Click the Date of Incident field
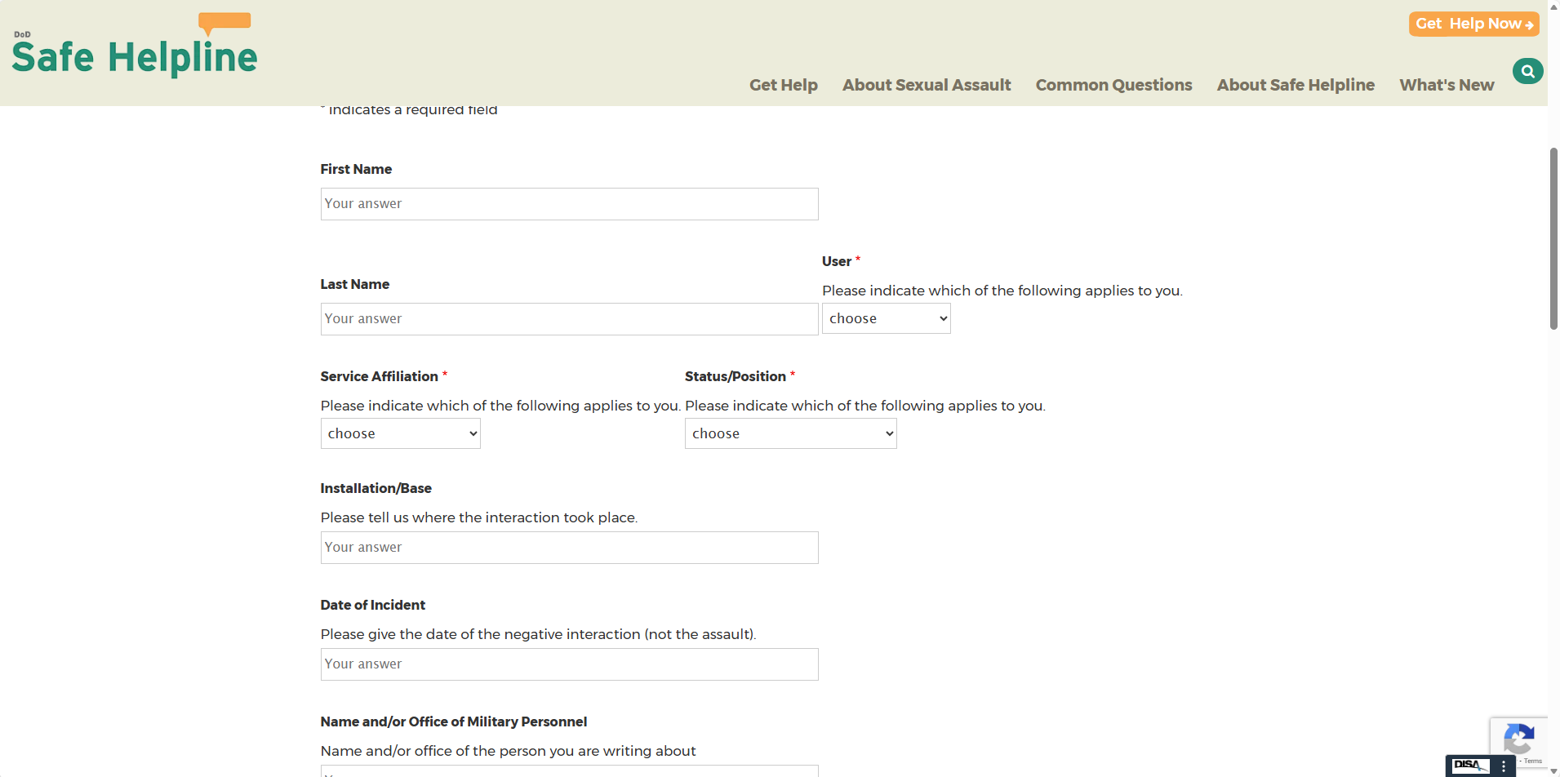1560x777 pixels. click(569, 664)
